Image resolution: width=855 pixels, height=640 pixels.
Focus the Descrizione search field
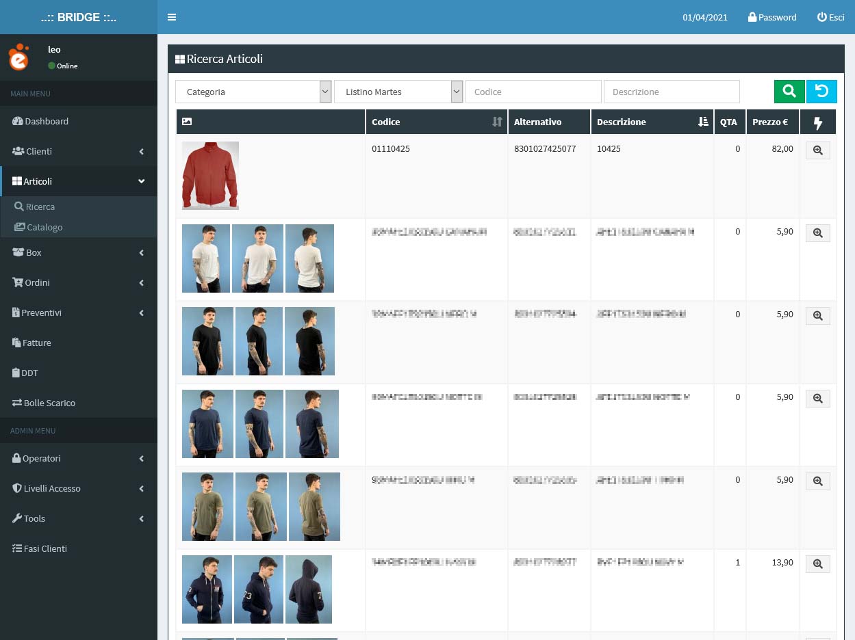672,92
